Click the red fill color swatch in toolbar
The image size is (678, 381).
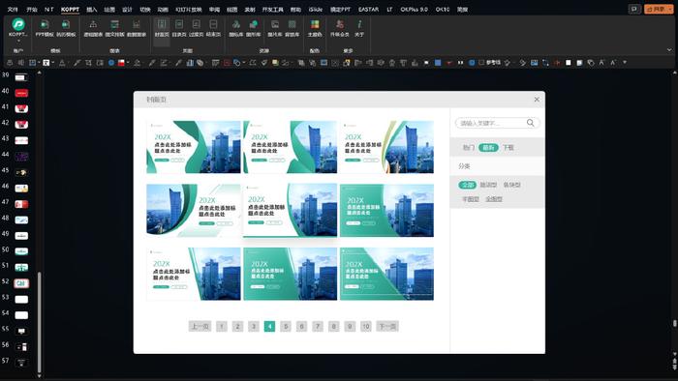[121, 63]
